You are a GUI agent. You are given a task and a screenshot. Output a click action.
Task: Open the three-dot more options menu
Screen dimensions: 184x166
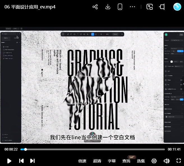click(x=133, y=7)
